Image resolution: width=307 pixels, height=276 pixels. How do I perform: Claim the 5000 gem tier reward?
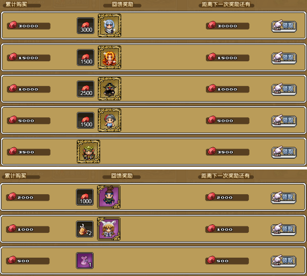pyautogui.click(x=284, y=121)
